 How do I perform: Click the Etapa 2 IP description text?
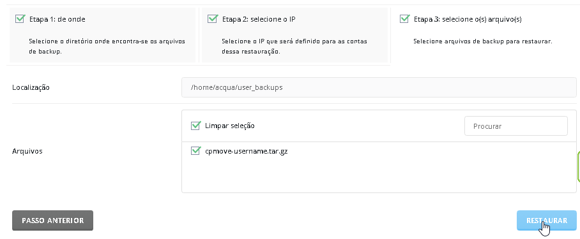click(294, 46)
